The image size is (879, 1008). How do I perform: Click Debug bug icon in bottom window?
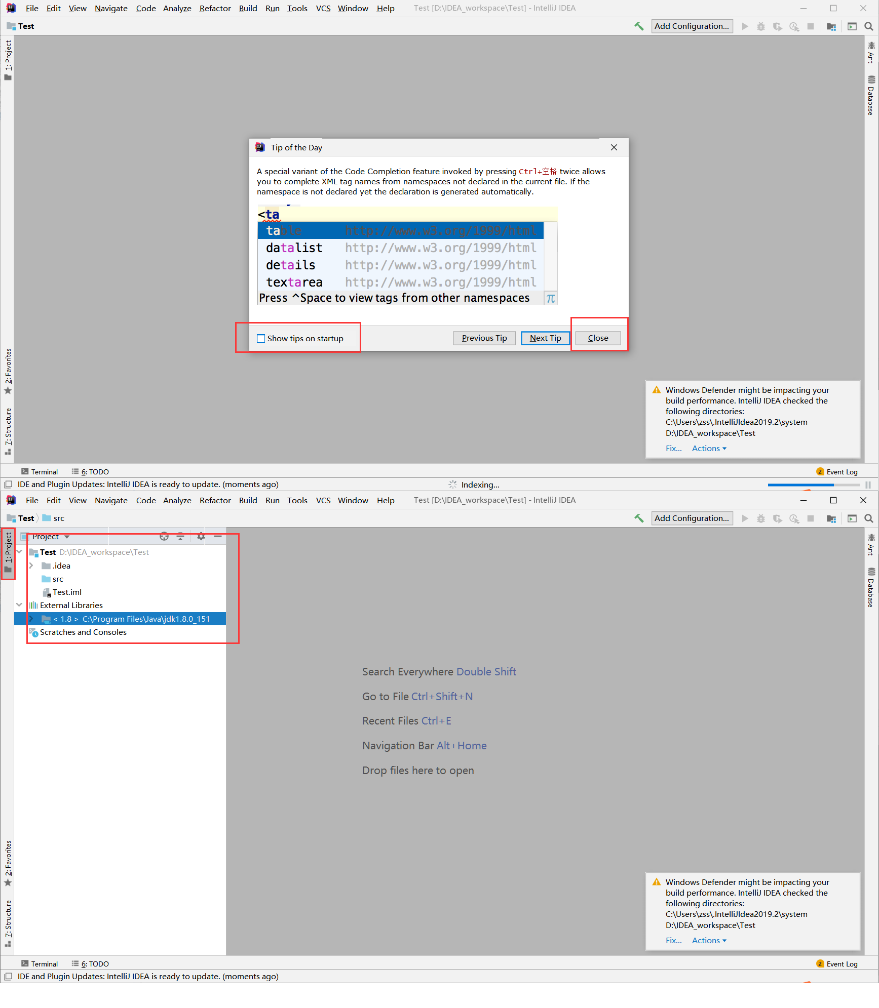point(761,518)
